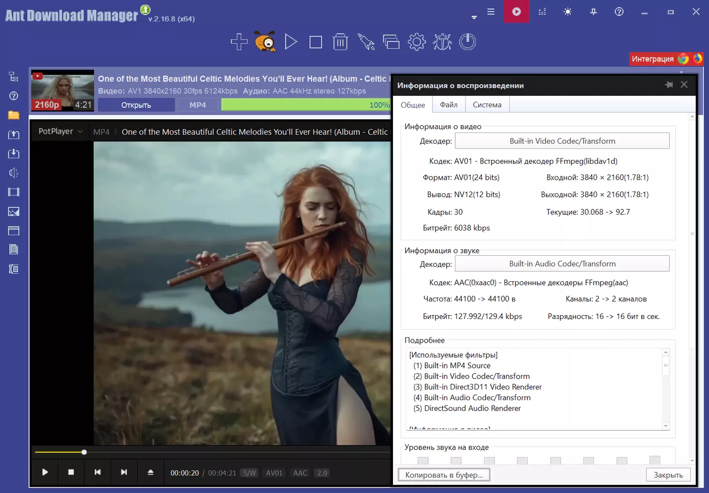Switch to the Файл tab
709x493 pixels.
(449, 105)
